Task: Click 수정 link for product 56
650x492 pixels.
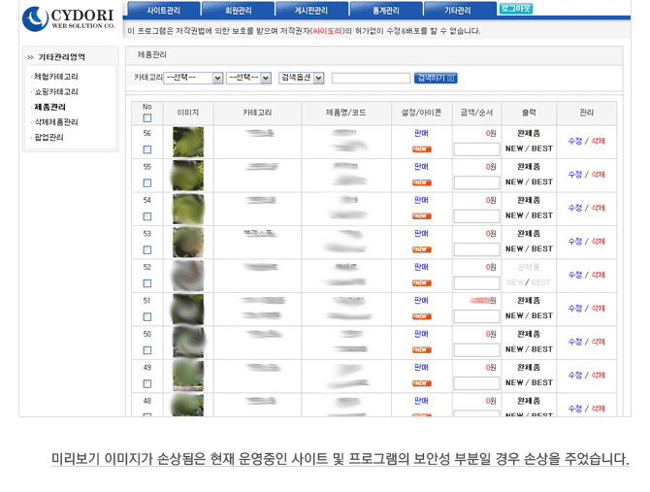Action: pos(573,141)
